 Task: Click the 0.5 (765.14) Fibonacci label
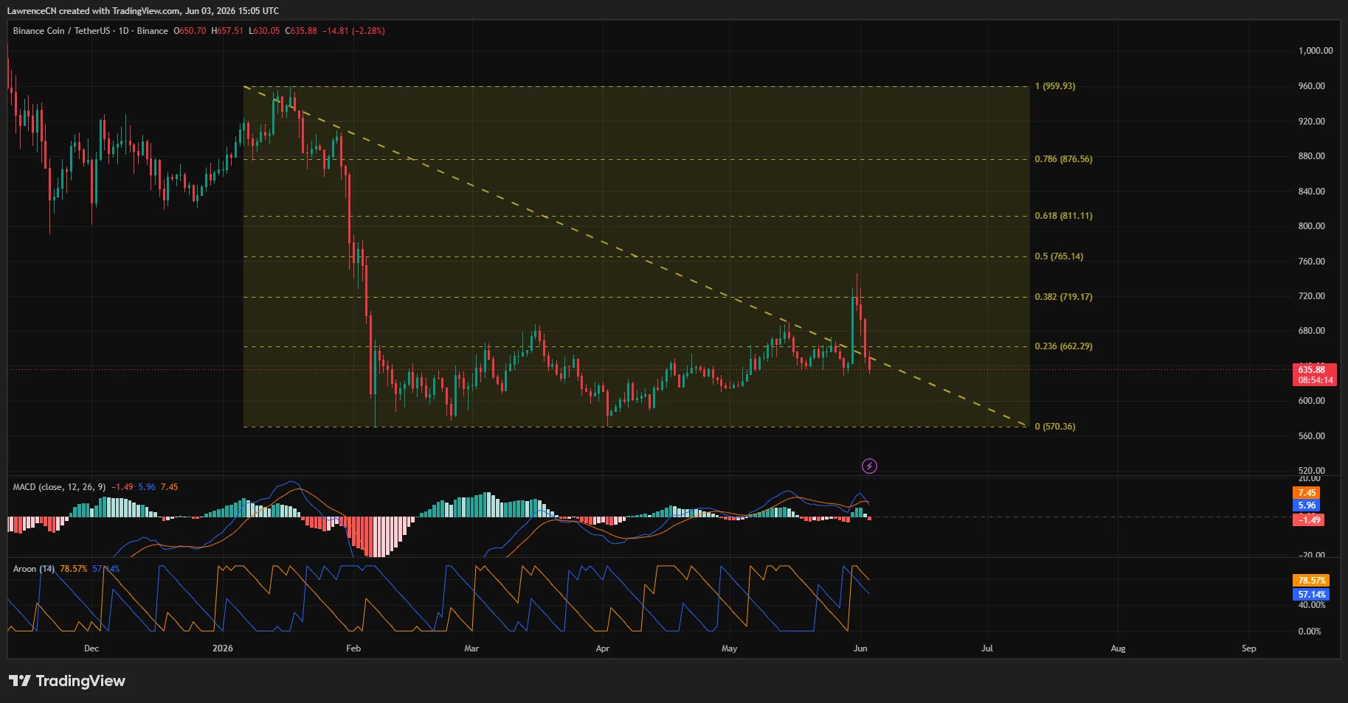(x=1059, y=256)
